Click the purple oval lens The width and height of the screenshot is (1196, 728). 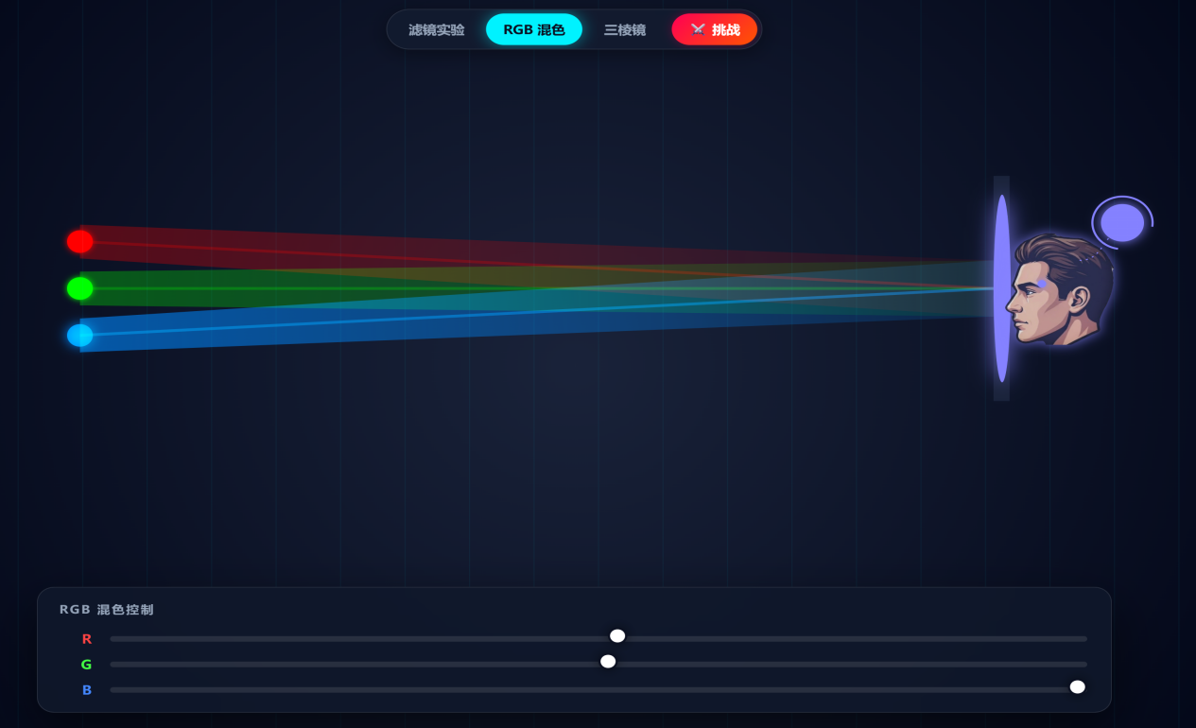click(1001, 288)
